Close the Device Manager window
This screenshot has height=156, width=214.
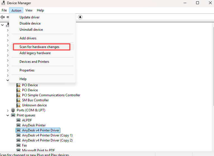point(210,3)
